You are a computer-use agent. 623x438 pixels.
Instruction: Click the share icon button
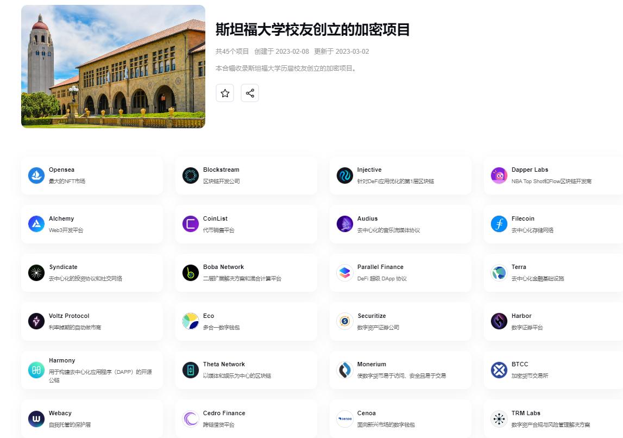[x=250, y=93]
